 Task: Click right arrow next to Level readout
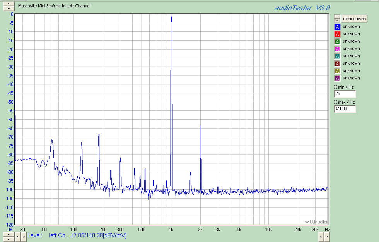coord(24,237)
